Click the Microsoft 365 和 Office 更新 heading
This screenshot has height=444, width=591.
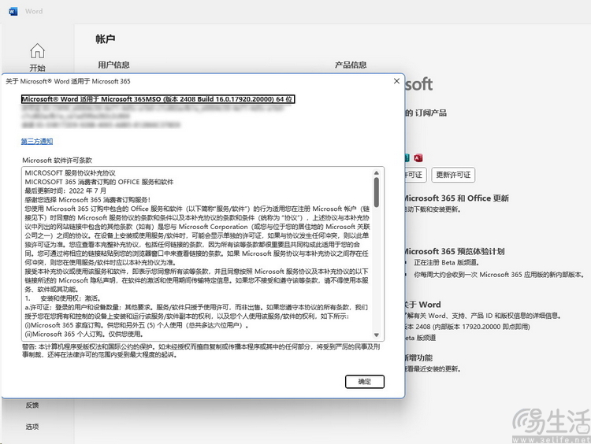[455, 198]
